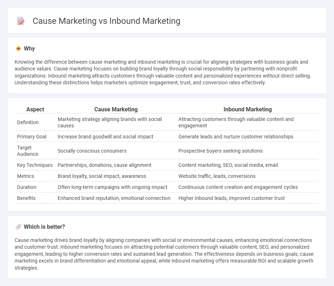Select the Target Audience row label
334x286 pixels.
[x=28, y=151]
